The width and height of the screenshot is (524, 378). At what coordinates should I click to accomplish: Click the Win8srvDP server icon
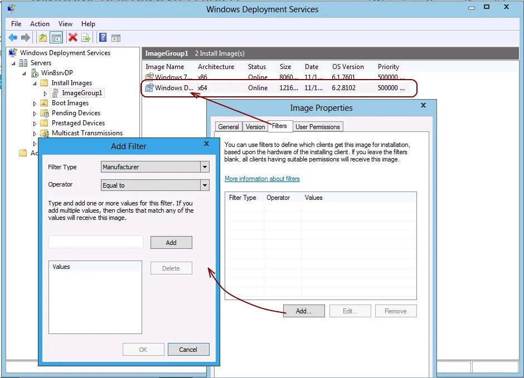[x=35, y=73]
